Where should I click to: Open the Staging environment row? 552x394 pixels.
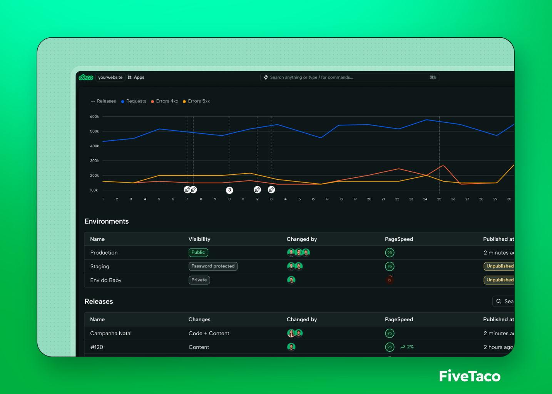[x=299, y=266]
